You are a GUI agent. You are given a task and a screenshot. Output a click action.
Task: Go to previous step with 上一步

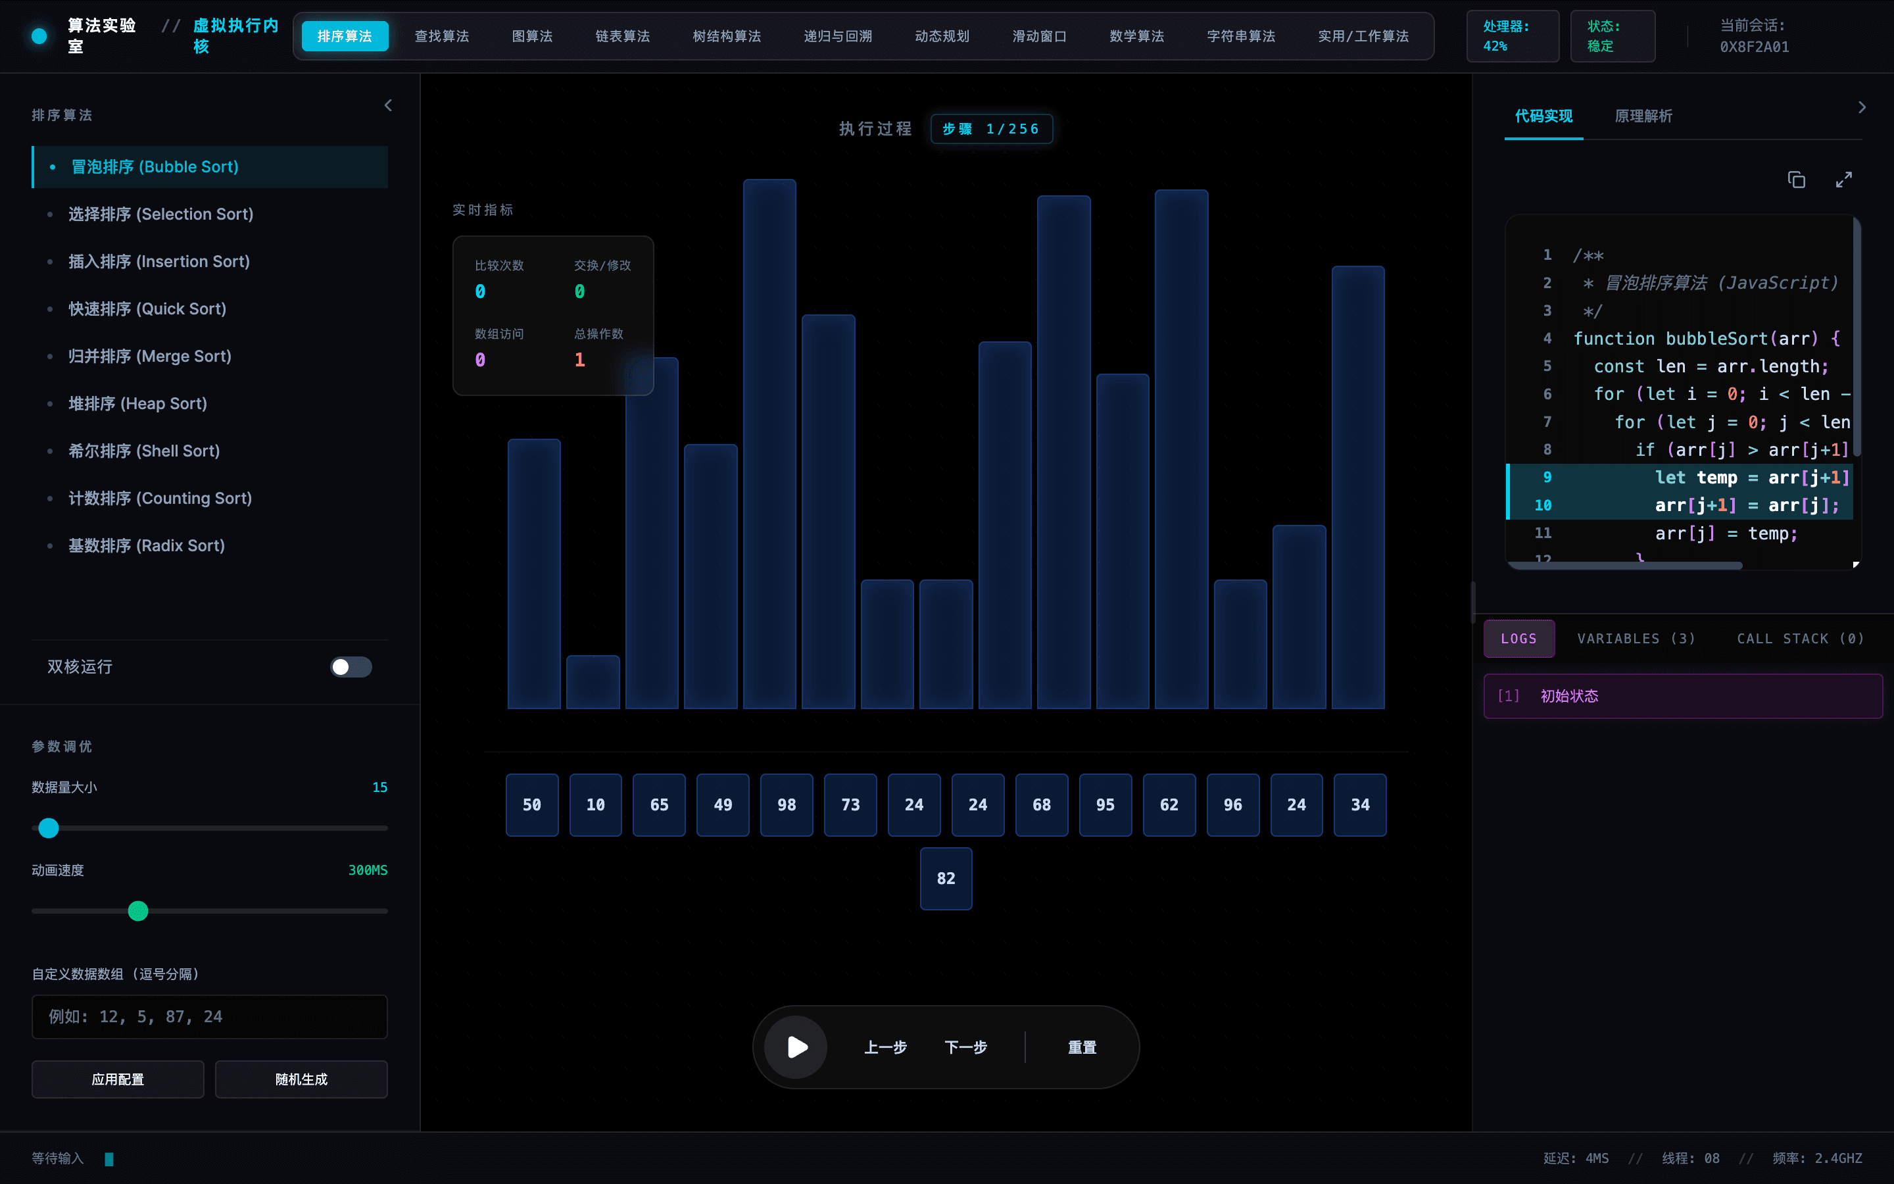pyautogui.click(x=885, y=1047)
